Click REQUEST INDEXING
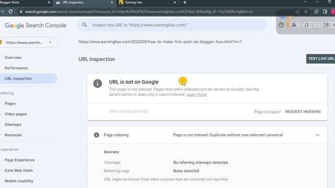Image resolution: width=335 pixels, height=188 pixels. (303, 111)
